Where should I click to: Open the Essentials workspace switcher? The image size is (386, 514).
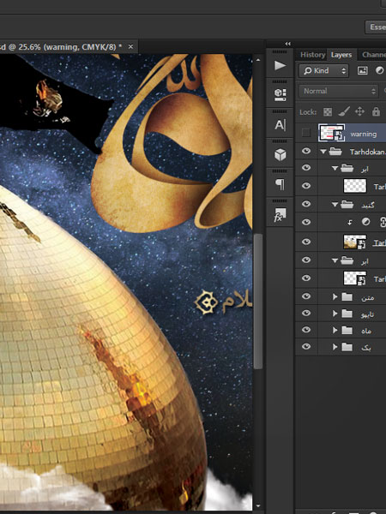[376, 27]
